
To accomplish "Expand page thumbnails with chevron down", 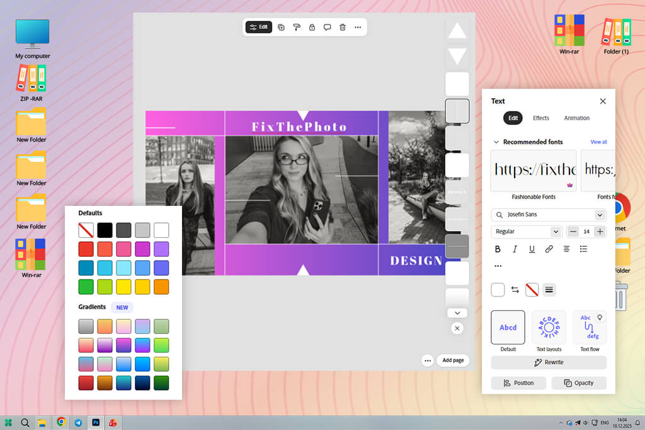I will pos(457,313).
